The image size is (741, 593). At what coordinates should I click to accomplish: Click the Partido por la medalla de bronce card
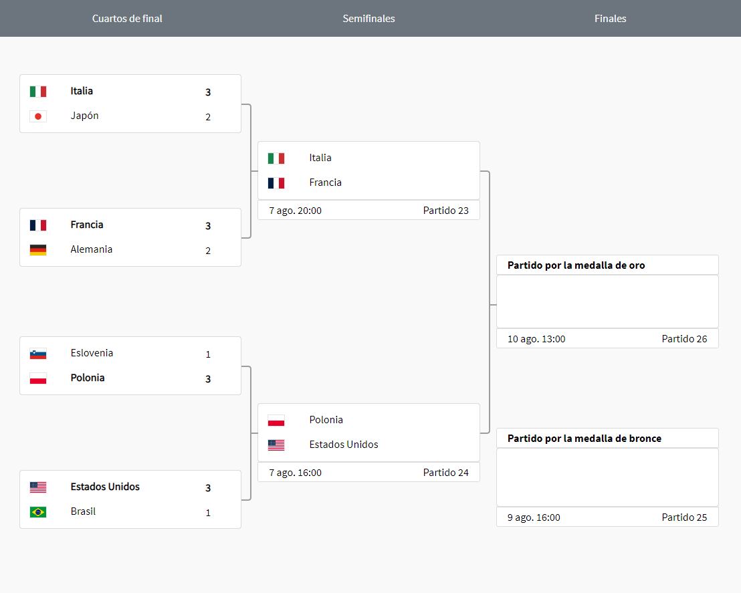pyautogui.click(x=607, y=476)
